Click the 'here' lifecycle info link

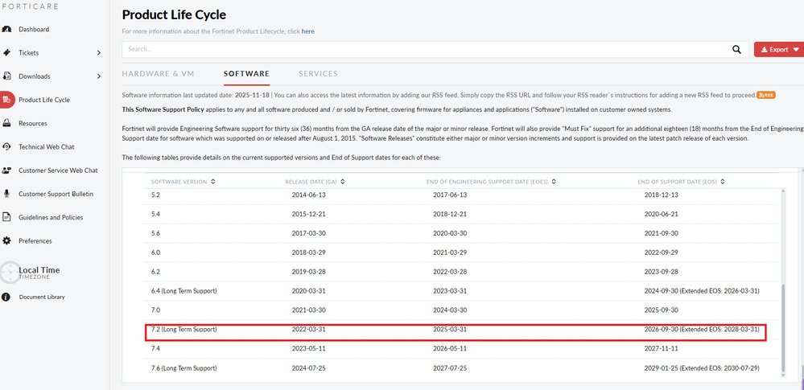pos(307,31)
